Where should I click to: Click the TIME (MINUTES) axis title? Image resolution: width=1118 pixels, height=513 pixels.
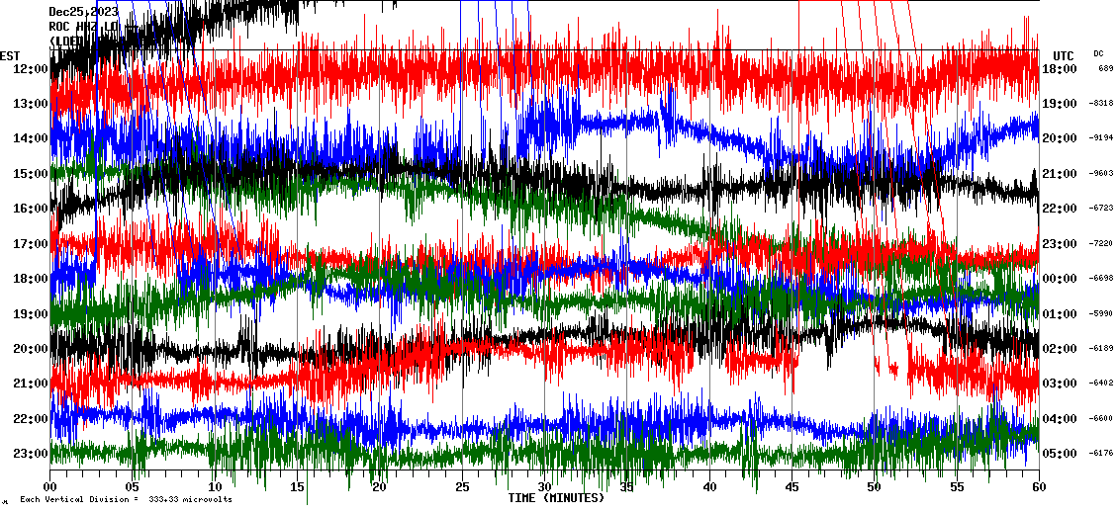pyautogui.click(x=556, y=498)
